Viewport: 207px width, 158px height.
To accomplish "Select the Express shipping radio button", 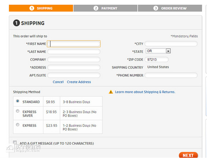I will (x=18, y=125).
